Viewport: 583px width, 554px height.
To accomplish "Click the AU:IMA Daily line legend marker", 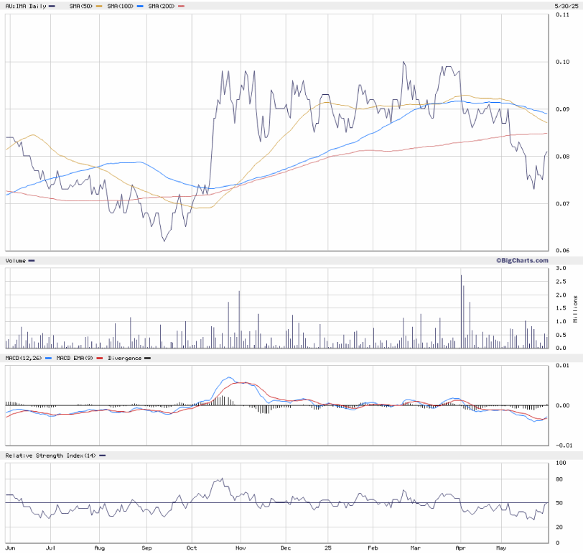I will click(x=52, y=6).
